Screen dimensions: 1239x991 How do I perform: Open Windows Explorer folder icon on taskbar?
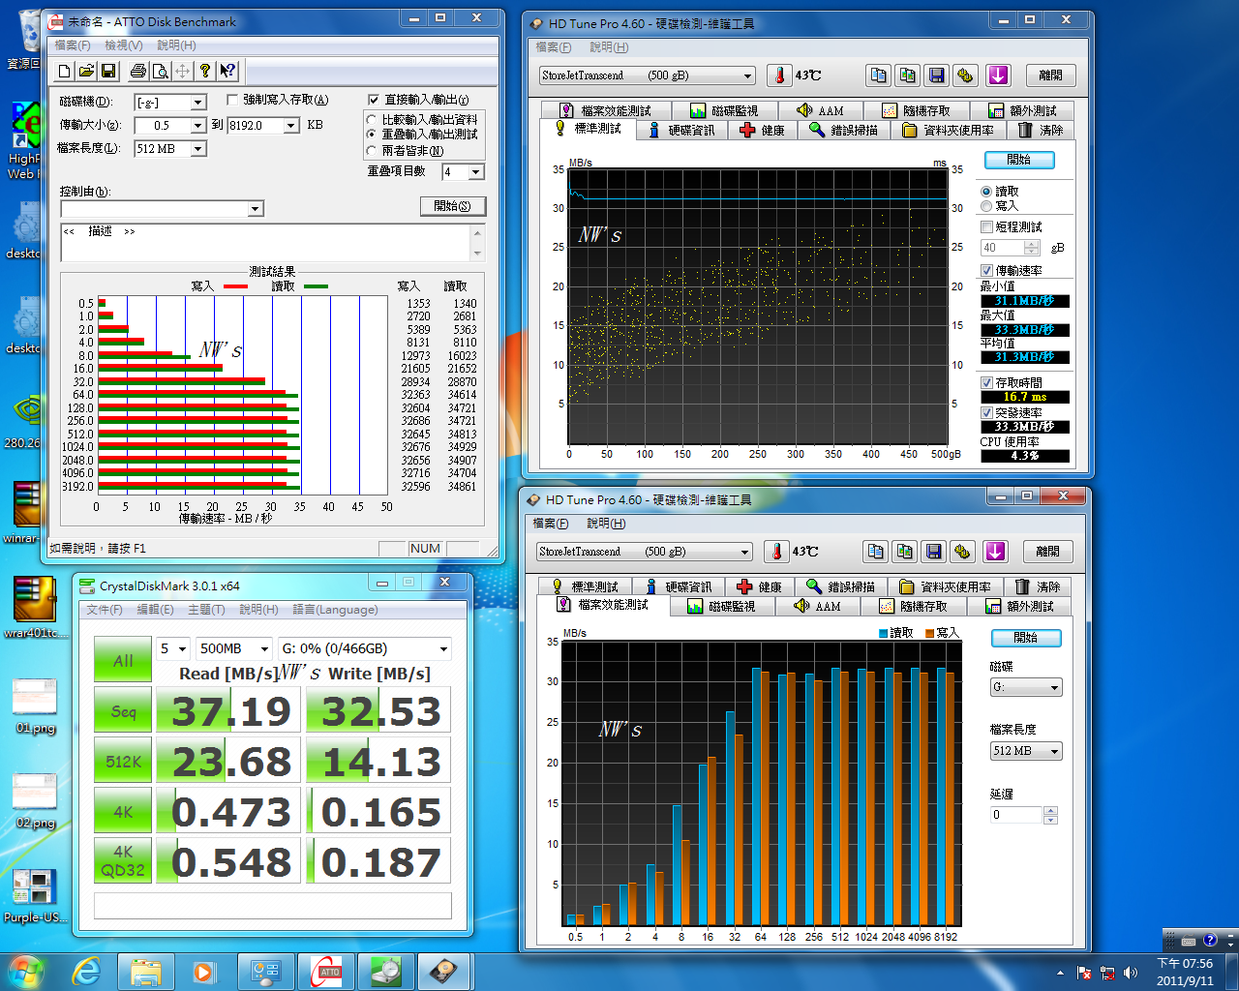click(146, 971)
